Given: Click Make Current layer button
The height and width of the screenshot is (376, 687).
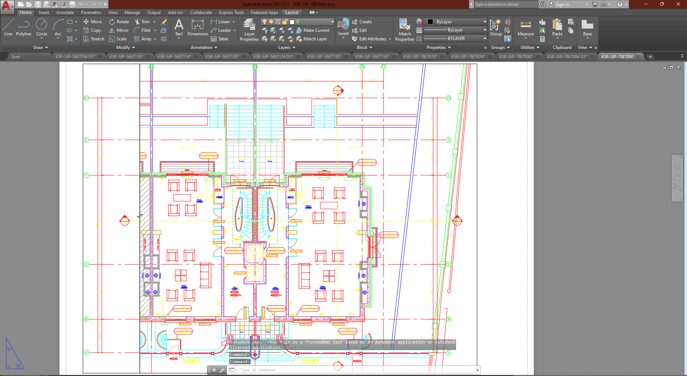Looking at the screenshot, I should coord(313,30).
